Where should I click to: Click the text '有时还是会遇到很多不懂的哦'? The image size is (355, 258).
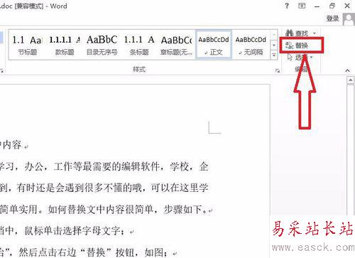click(80, 188)
